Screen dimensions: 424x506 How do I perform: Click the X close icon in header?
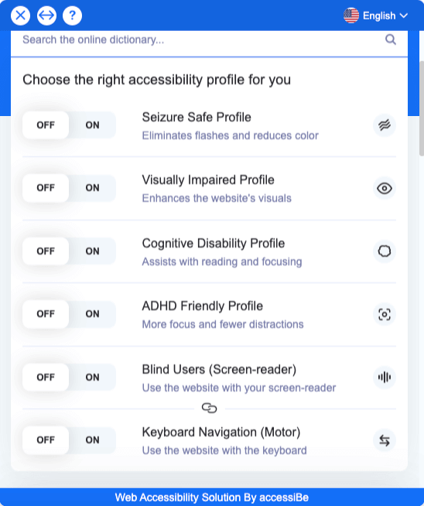[x=20, y=15]
